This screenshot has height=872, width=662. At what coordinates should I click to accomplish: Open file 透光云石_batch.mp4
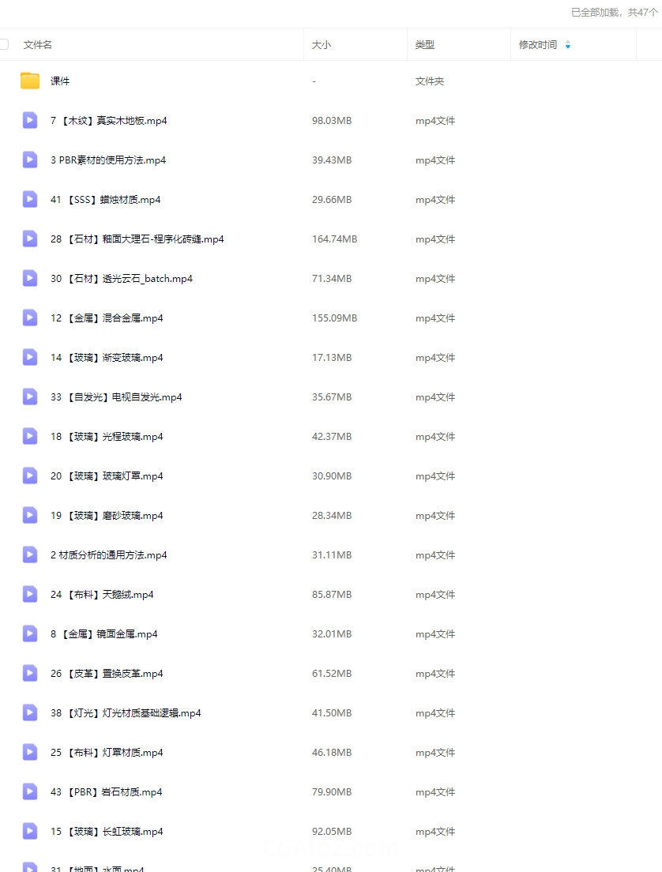122,279
